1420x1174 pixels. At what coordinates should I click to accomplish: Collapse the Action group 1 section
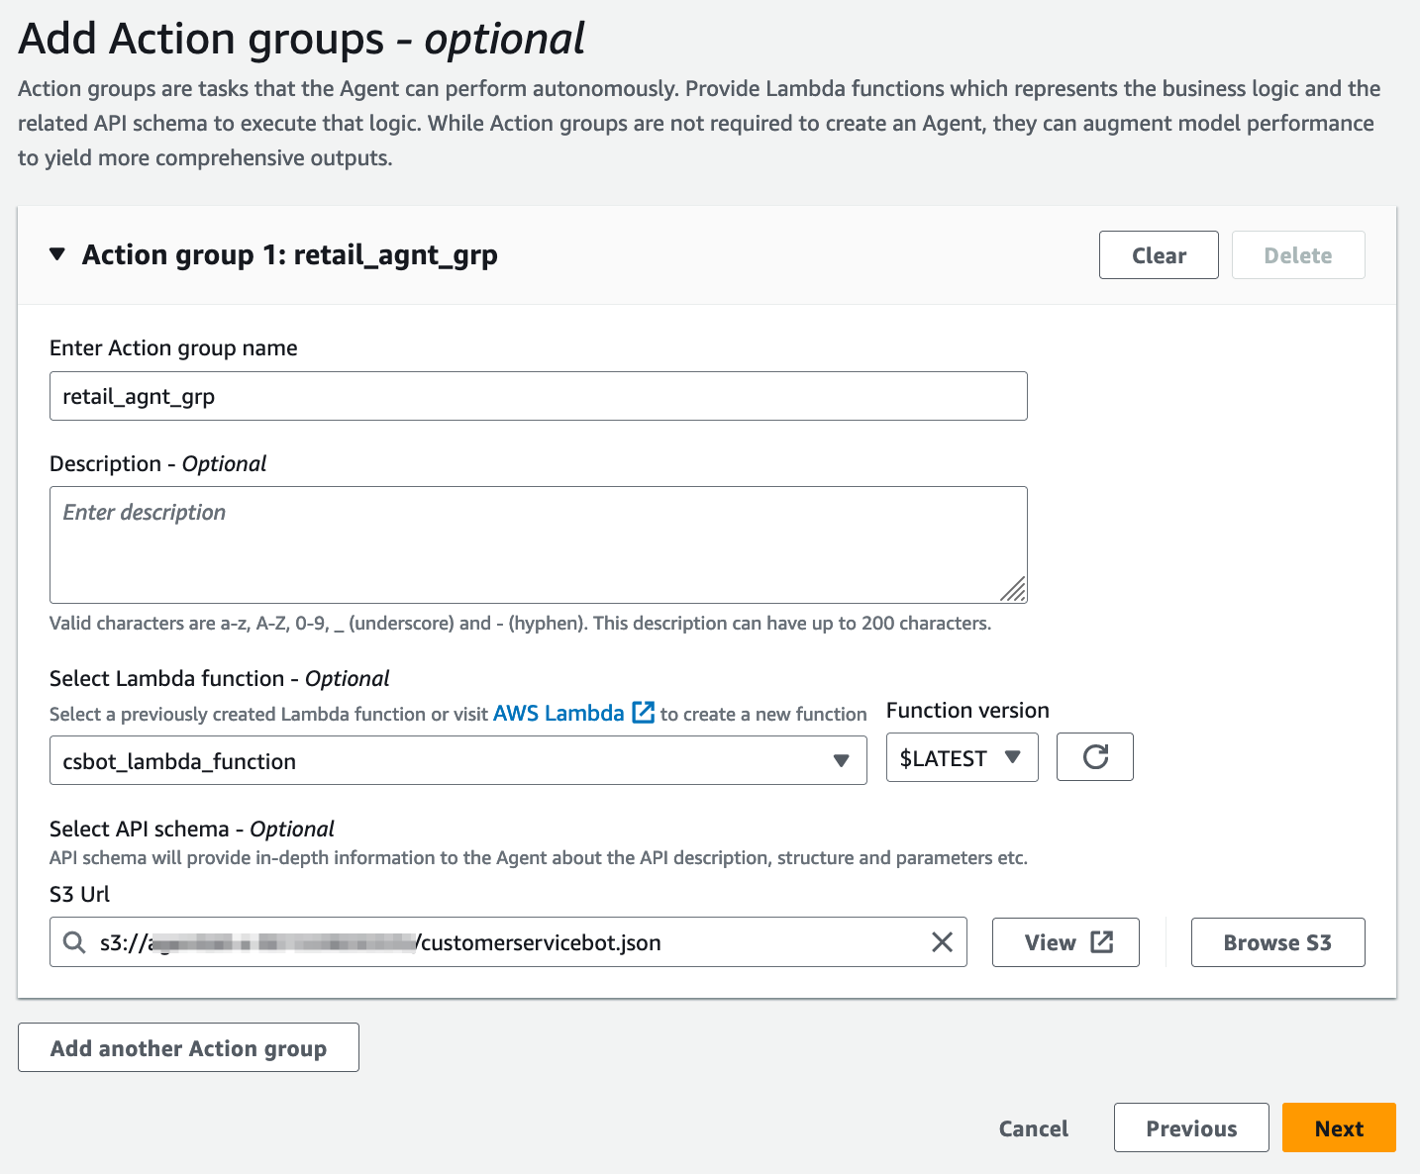point(57,254)
